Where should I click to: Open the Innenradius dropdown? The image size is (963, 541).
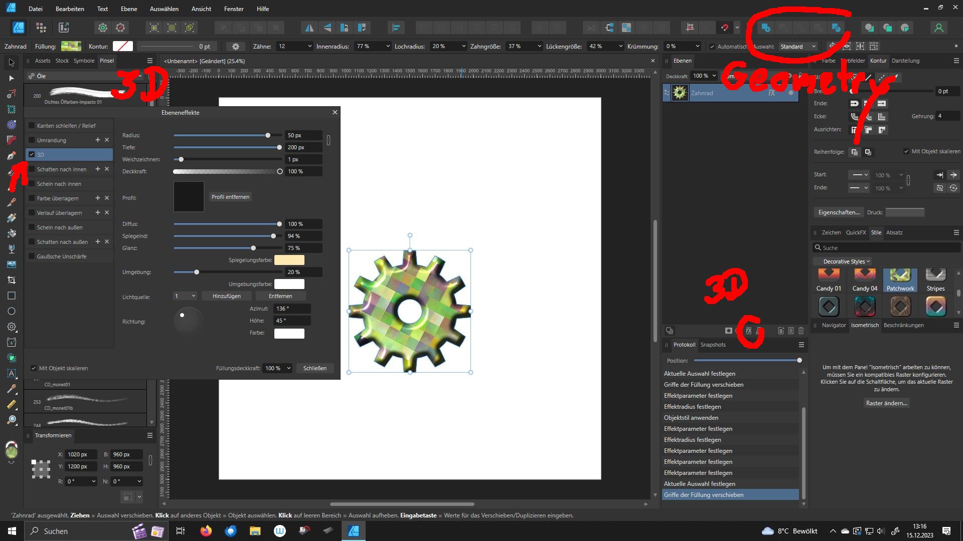pos(388,46)
